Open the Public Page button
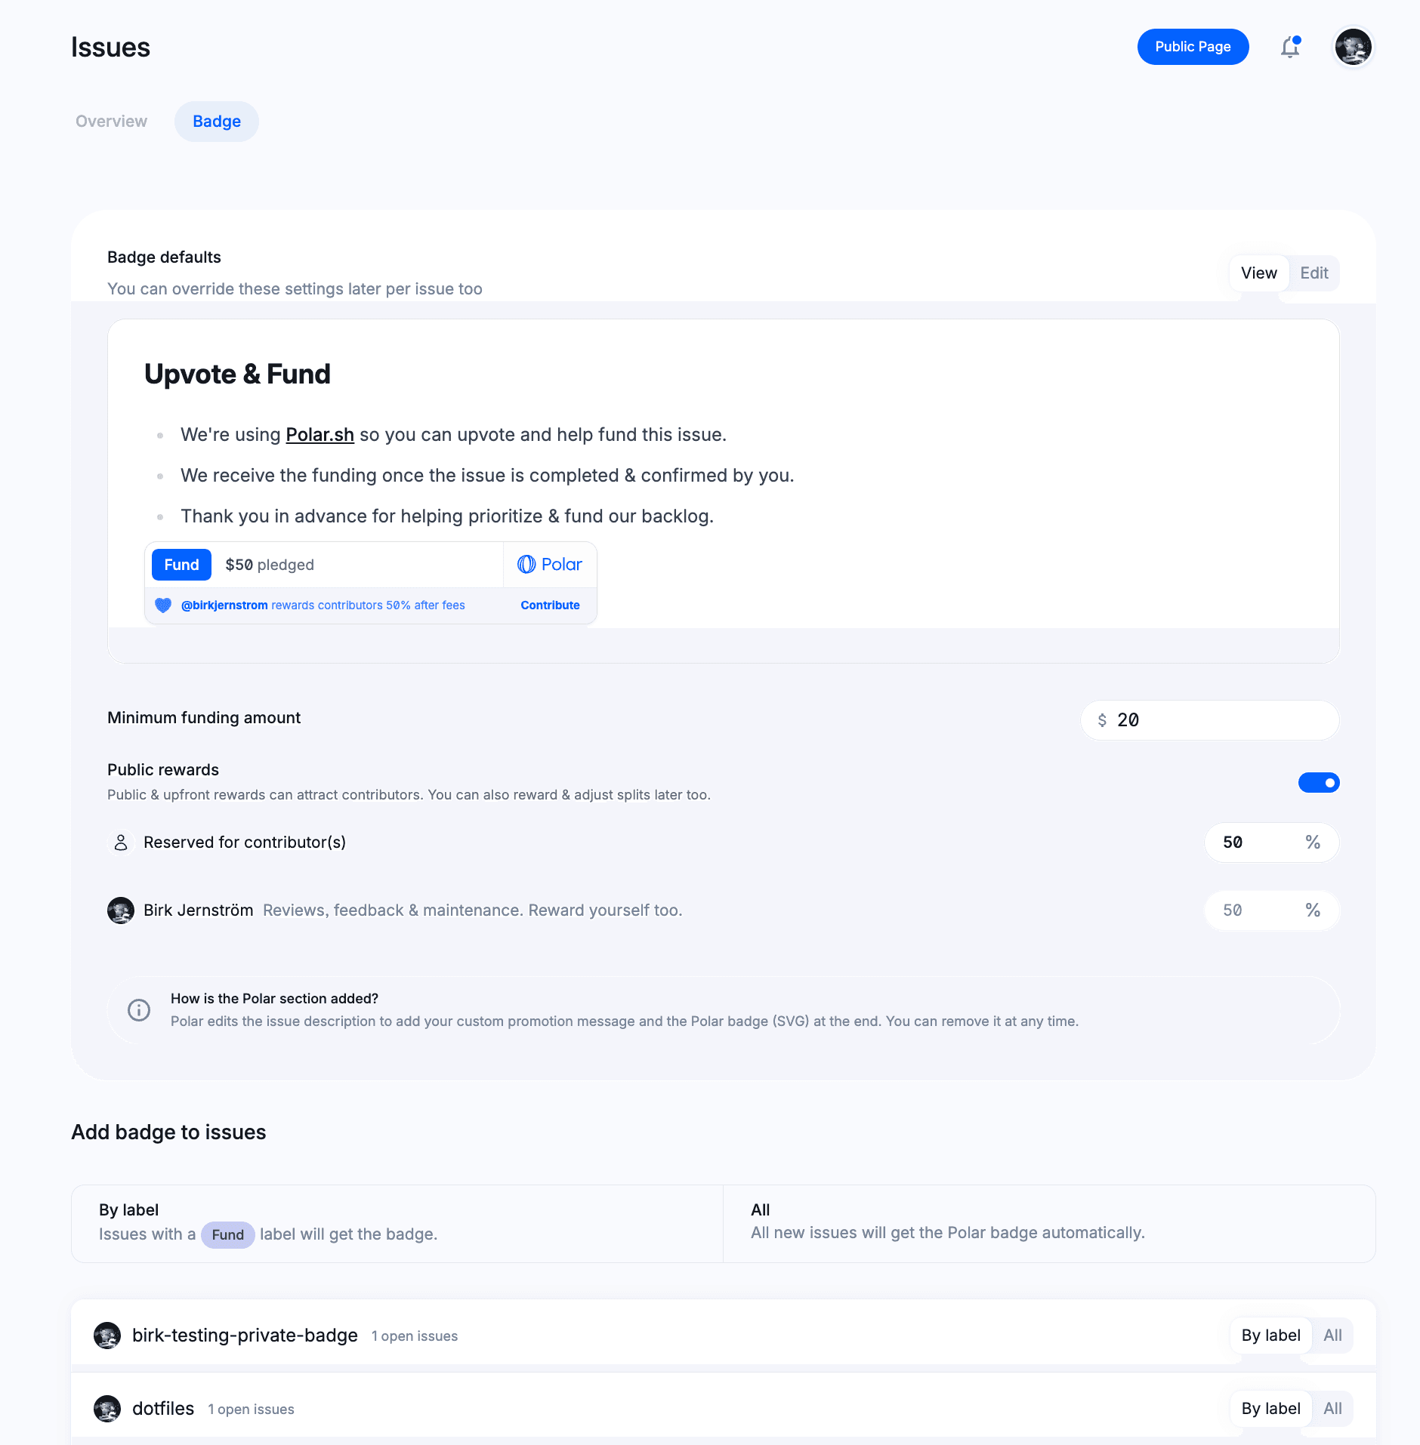1420x1445 pixels. 1193,47
